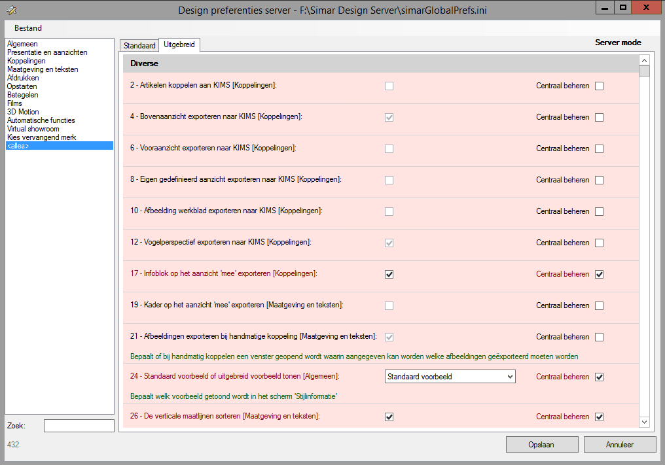The height and width of the screenshot is (465, 665).
Task: Choose '3D Motion' from the category list
Action: pyautogui.click(x=23, y=112)
